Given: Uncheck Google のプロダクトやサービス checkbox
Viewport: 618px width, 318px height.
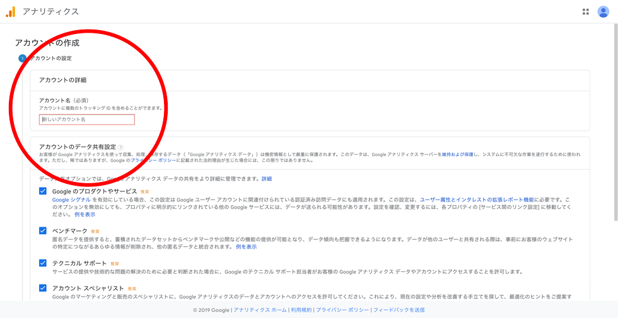Looking at the screenshot, I should [43, 191].
